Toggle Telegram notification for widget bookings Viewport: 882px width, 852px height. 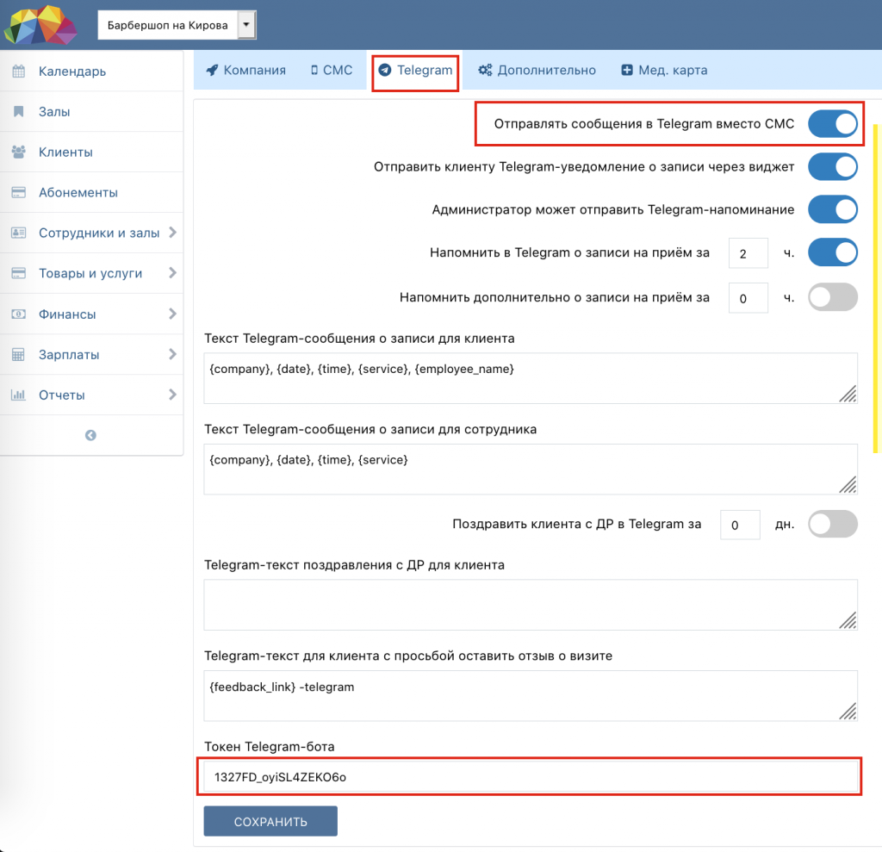pyautogui.click(x=833, y=166)
